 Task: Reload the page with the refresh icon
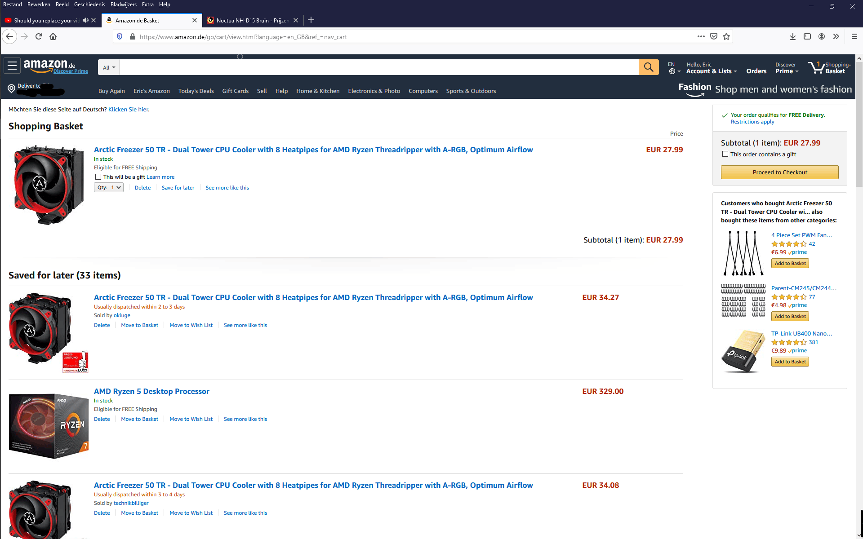point(39,37)
